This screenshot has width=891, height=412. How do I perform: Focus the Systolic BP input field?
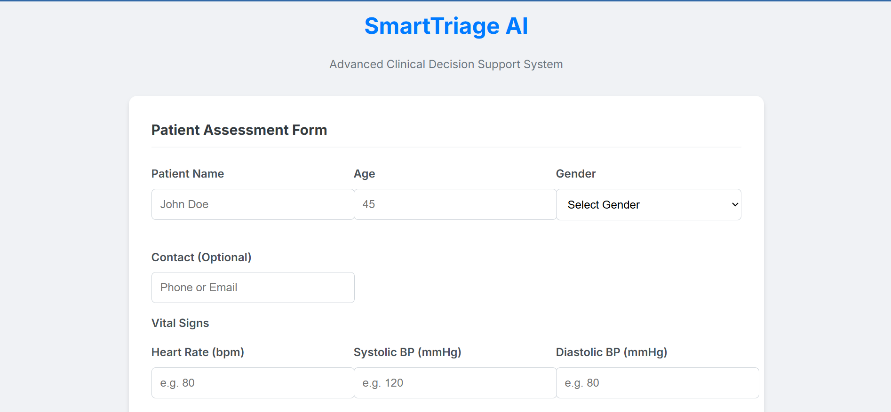coord(454,383)
